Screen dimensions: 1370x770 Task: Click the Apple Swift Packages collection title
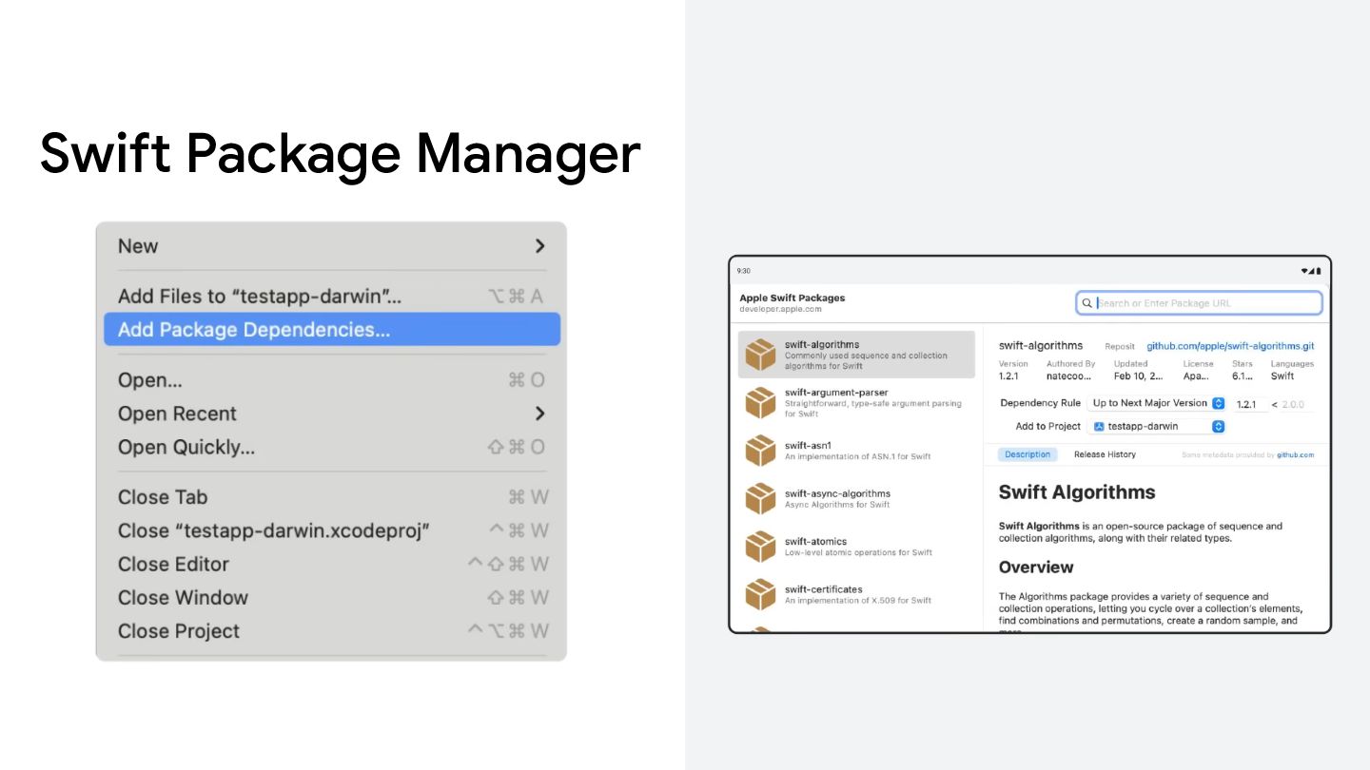(x=792, y=298)
